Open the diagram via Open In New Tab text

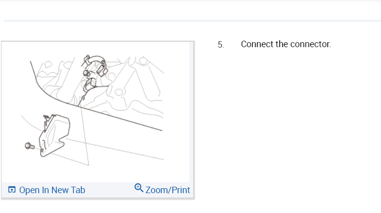[52, 190]
